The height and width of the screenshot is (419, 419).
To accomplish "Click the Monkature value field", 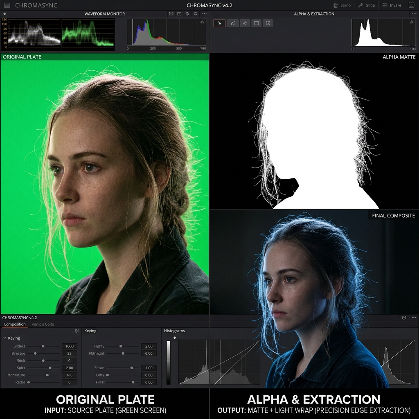I will [x=70, y=375].
